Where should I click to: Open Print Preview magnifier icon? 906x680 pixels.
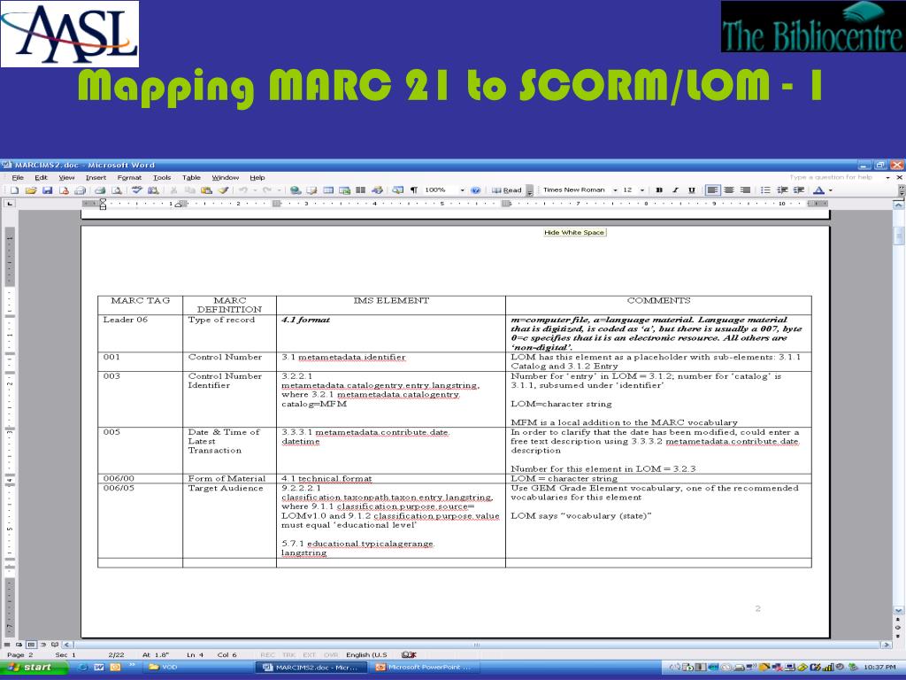pos(116,190)
